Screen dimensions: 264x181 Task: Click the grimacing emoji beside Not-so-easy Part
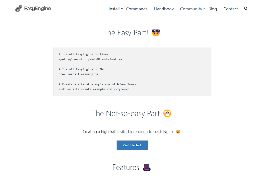coord(167,113)
